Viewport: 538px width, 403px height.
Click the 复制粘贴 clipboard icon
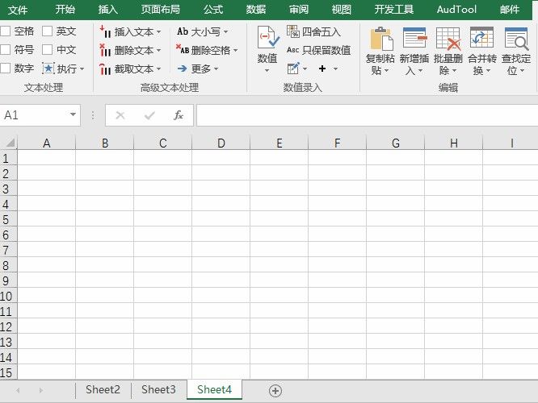(x=381, y=39)
